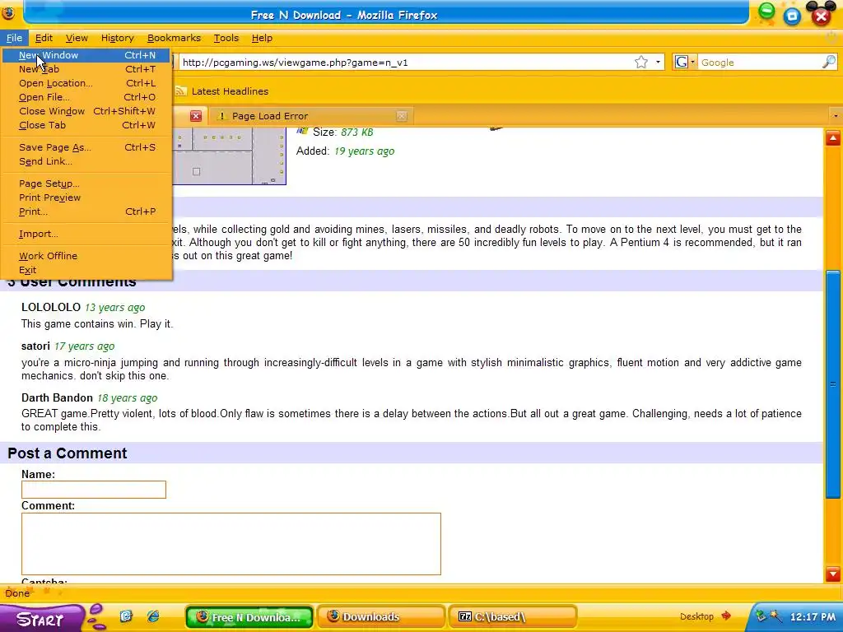Click the Firefox icon in the title bar
This screenshot has width=843, height=632.
click(x=8, y=13)
